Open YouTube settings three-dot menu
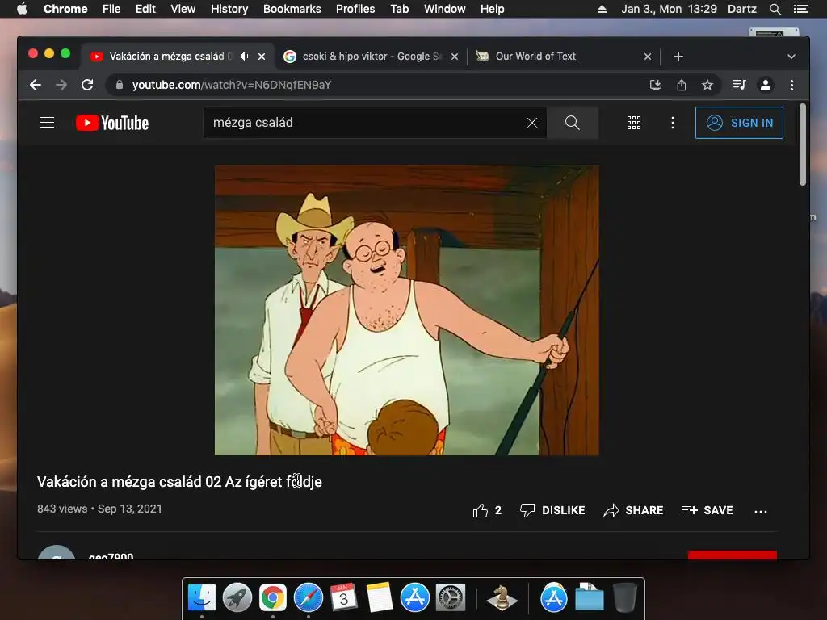Screen dimensions: 827x620 click(x=673, y=123)
